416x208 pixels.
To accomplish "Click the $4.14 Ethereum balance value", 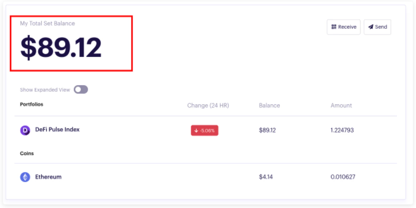I will point(266,177).
